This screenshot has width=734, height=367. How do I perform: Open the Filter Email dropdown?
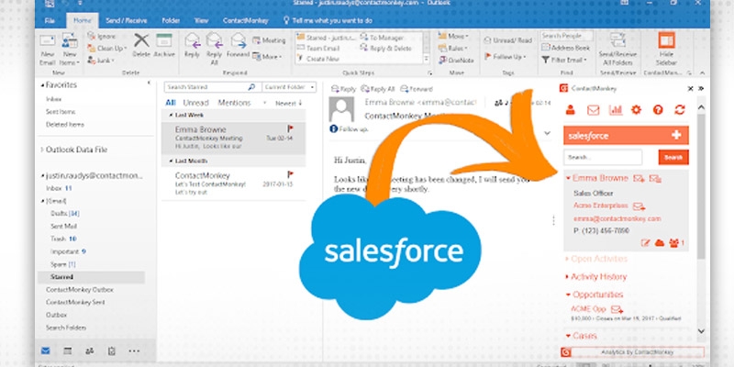[x=564, y=60]
